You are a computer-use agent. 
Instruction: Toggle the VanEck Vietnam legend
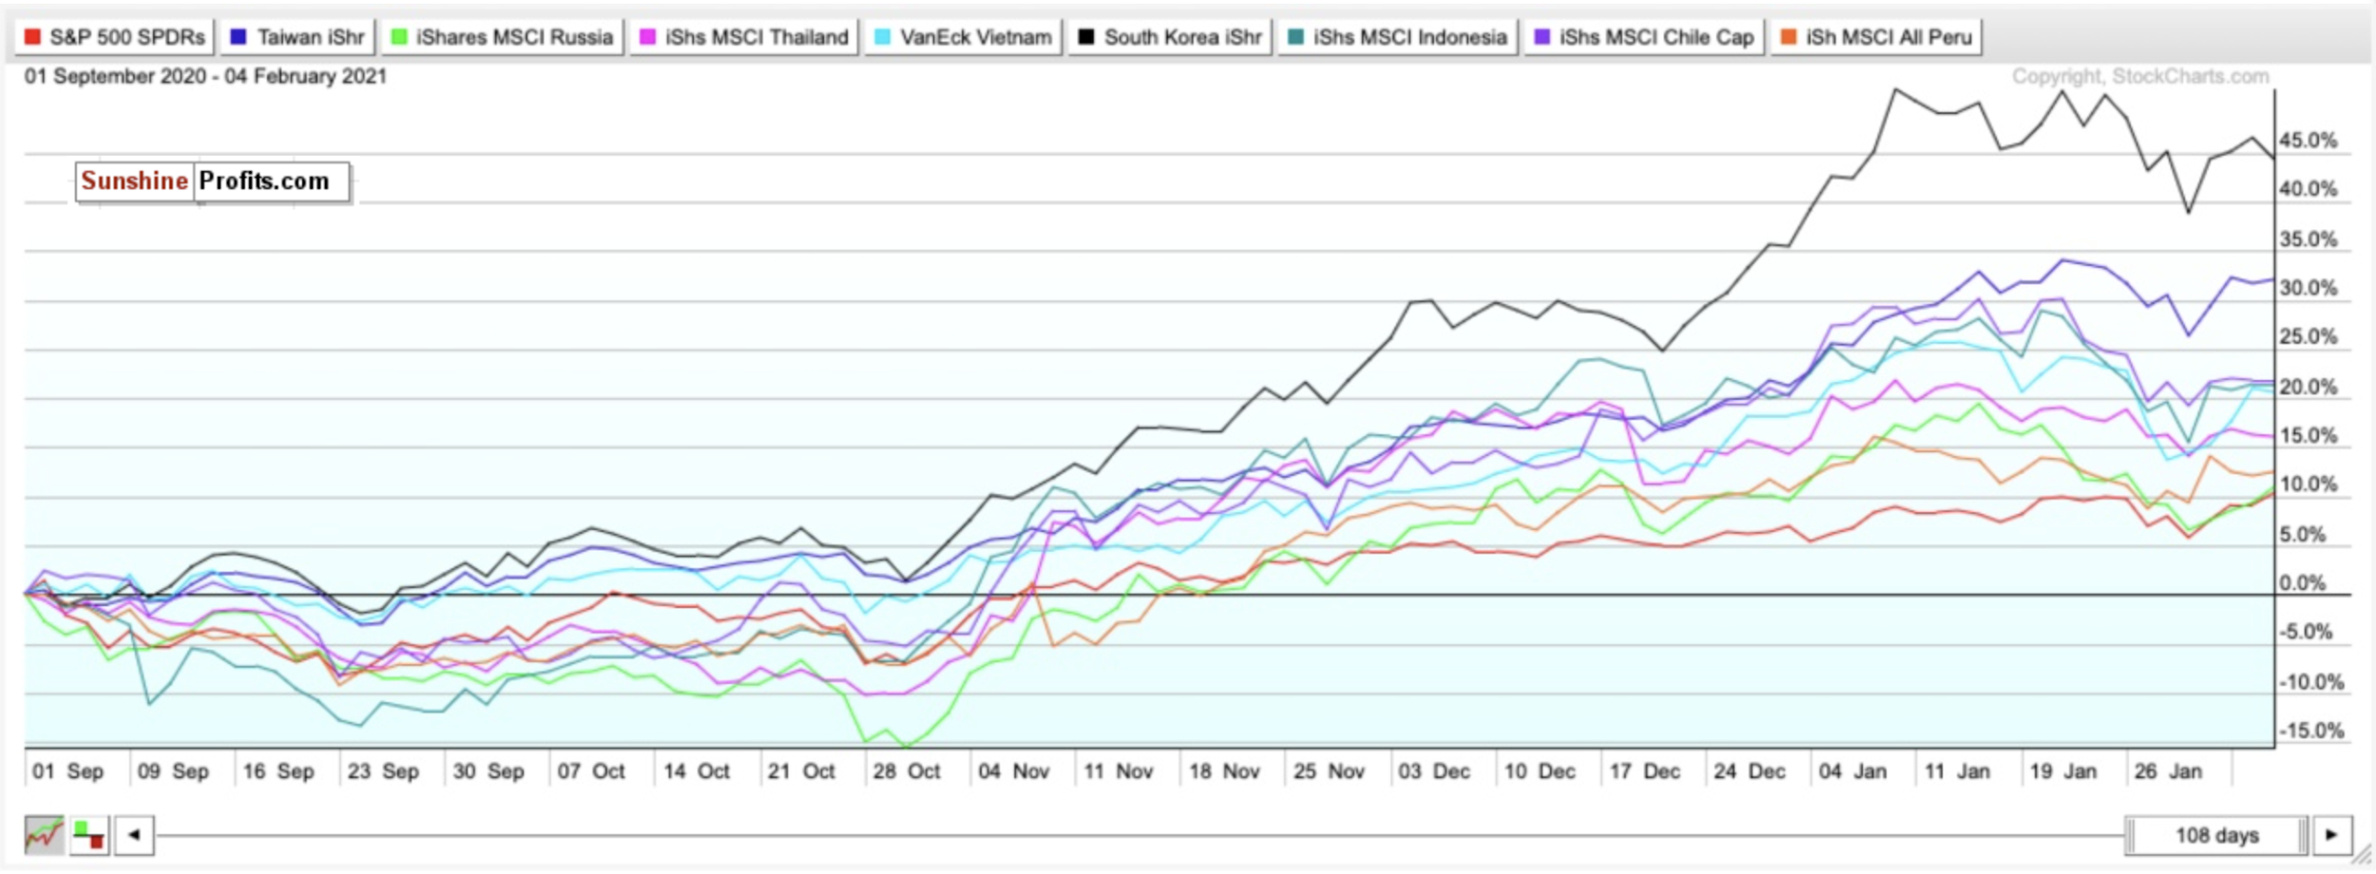[x=964, y=37]
